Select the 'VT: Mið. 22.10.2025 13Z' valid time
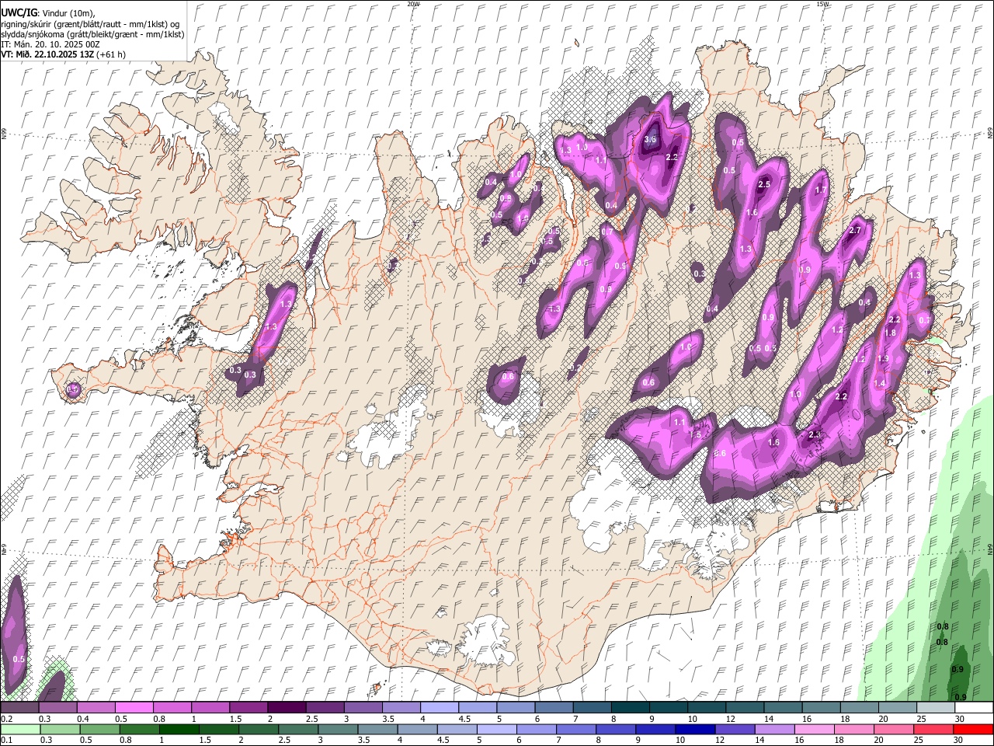This screenshot has width=994, height=746. pos(47,54)
